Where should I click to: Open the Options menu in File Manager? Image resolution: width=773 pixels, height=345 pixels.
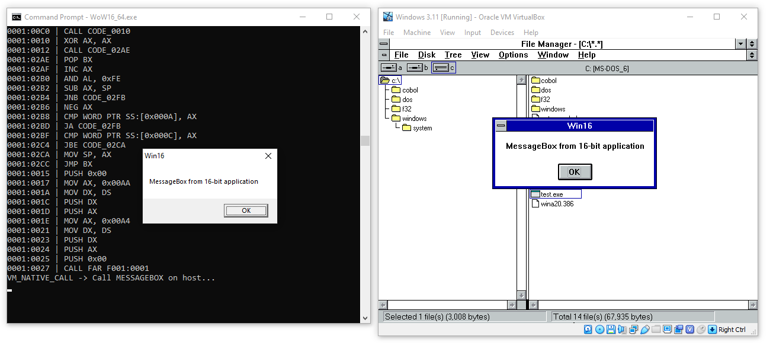(513, 55)
